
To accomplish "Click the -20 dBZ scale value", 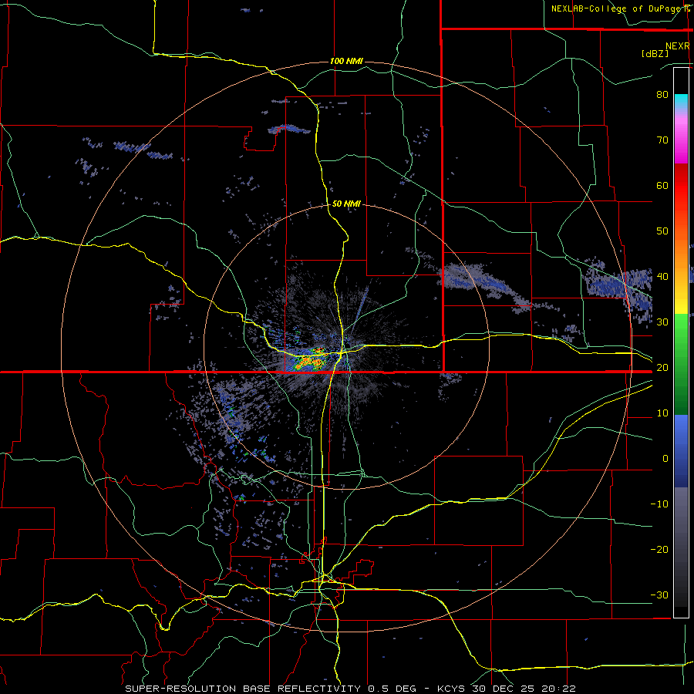I will (659, 550).
